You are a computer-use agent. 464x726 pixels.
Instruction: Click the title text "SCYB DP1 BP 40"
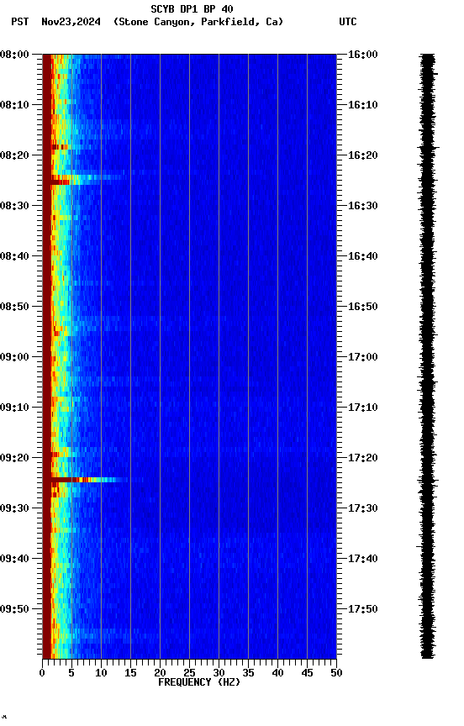192,8
